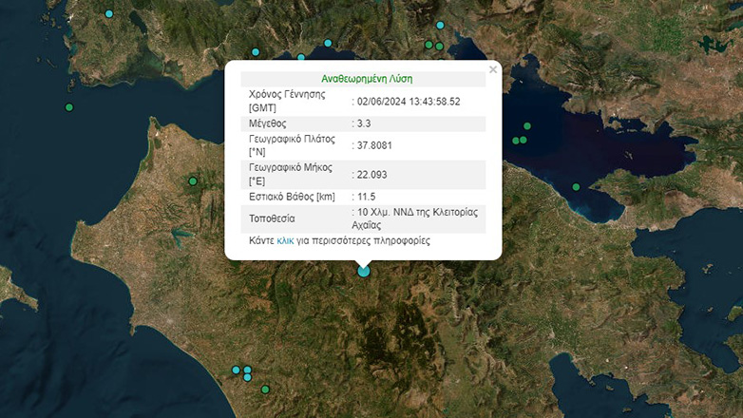The image size is (743, 418).
Task: Click the longitude value '22.093'
Action: pyautogui.click(x=371, y=175)
